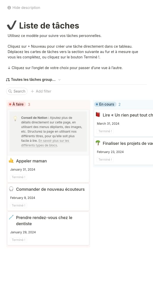
Task: Click Hide description
Action: [26, 8]
